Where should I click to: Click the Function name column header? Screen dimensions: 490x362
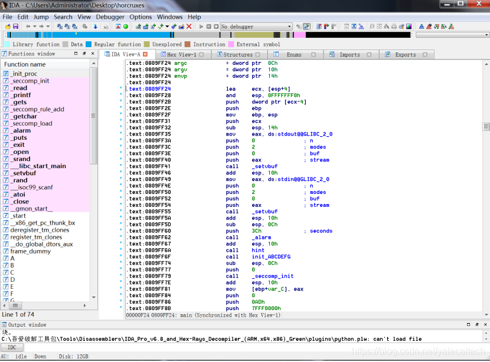click(x=46, y=64)
